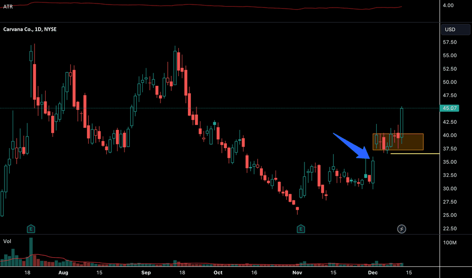Click the 35.00 price axis label
The width and height of the screenshot is (472, 278).
(450, 162)
